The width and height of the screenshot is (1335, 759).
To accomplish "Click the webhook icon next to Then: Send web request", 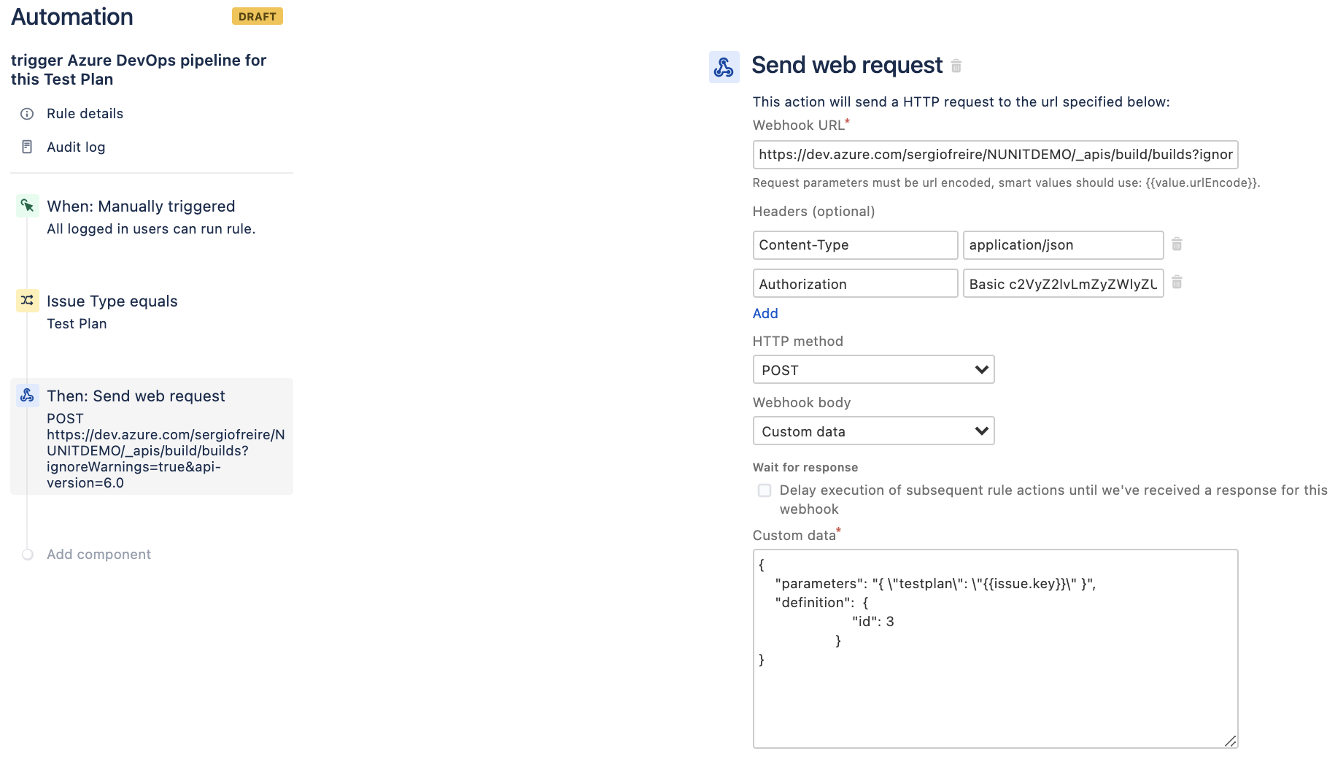I will pyautogui.click(x=28, y=396).
